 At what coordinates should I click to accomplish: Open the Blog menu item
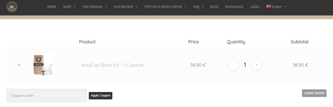point(214,7)
